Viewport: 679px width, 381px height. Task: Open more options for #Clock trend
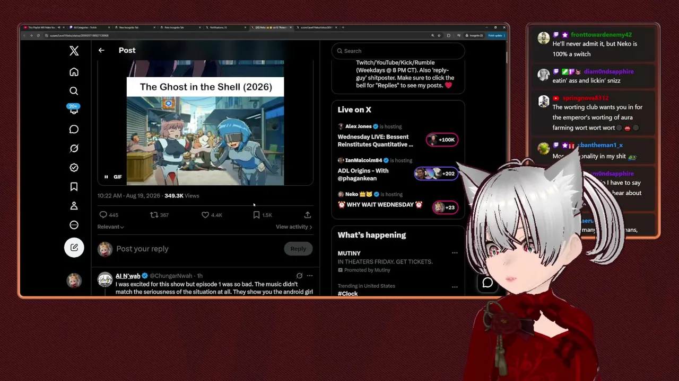click(x=455, y=287)
